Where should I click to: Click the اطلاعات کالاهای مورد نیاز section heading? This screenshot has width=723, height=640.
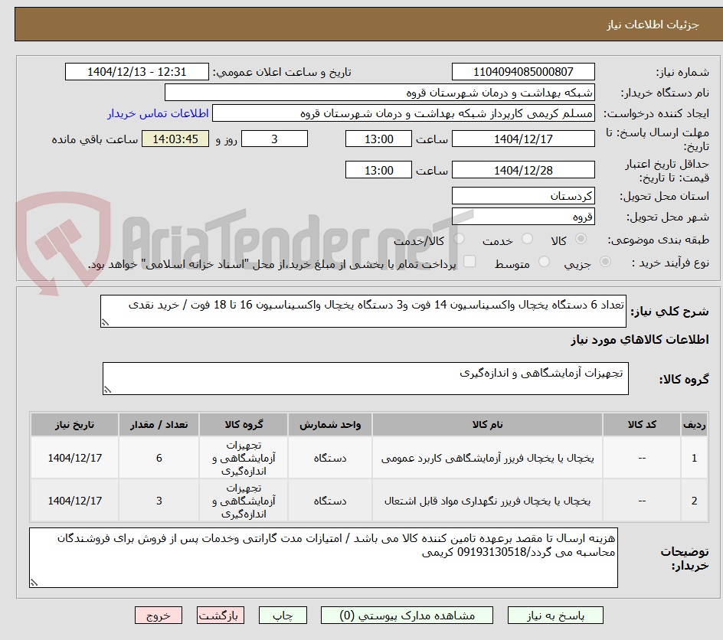(x=640, y=340)
